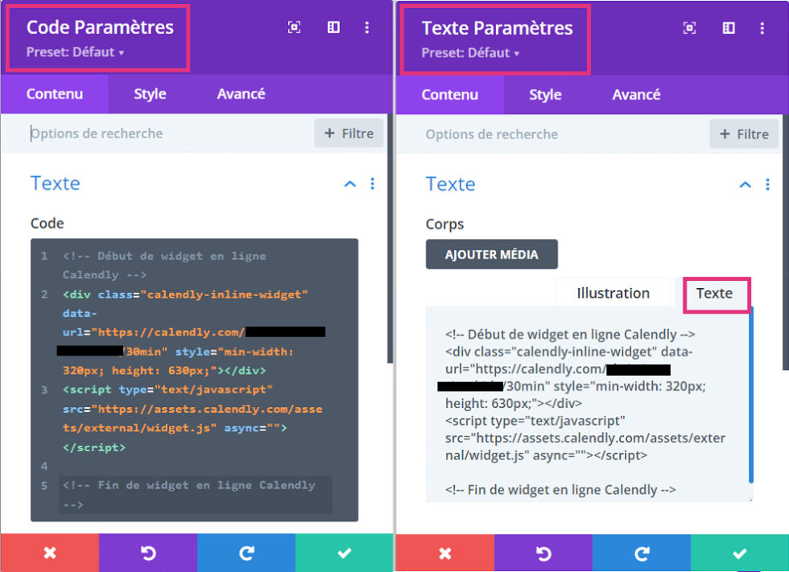This screenshot has height=572, width=789.
Task: Open Texte section options dots in Code panel
Action: tap(372, 183)
